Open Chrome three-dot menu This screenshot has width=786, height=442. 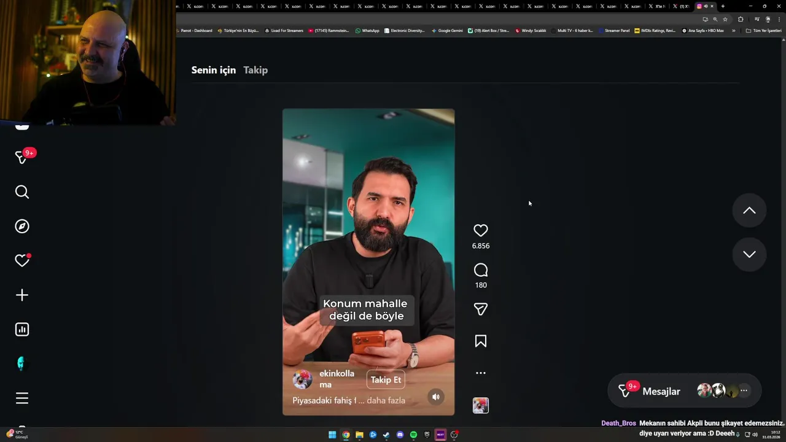(x=778, y=19)
